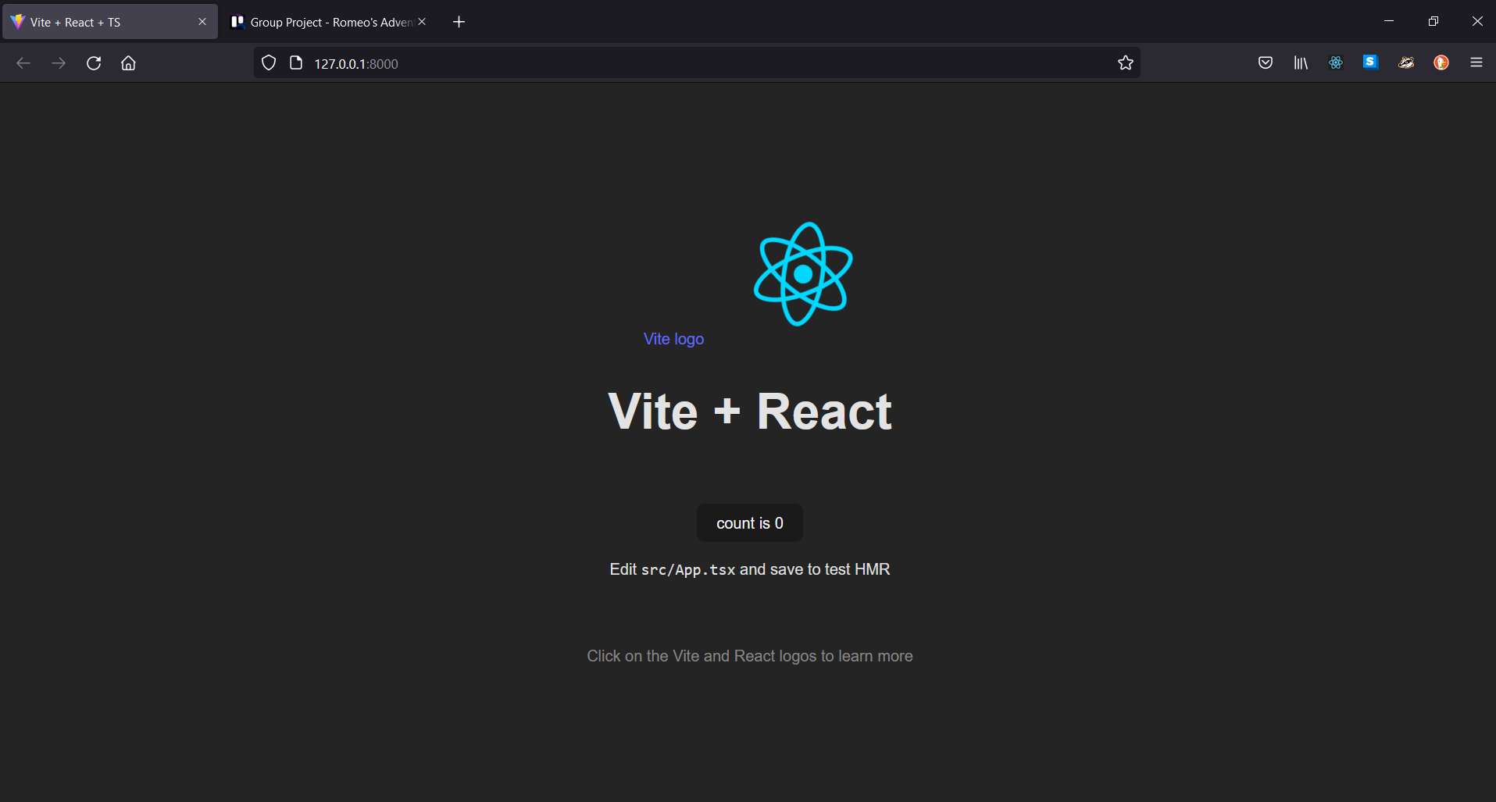Viewport: 1496px width, 802px height.
Task: Focus the address bar showing 127.0.0.1:8000
Action: (x=697, y=63)
